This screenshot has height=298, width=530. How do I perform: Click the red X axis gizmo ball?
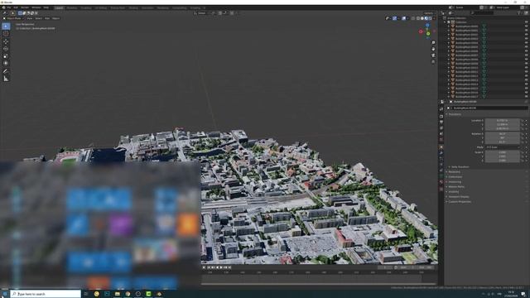click(x=421, y=31)
